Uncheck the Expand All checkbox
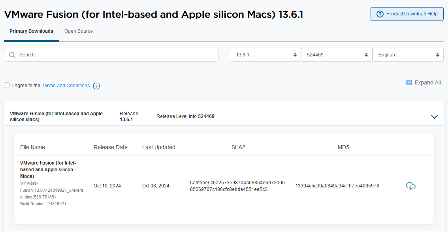The image size is (448, 232). coord(409,82)
